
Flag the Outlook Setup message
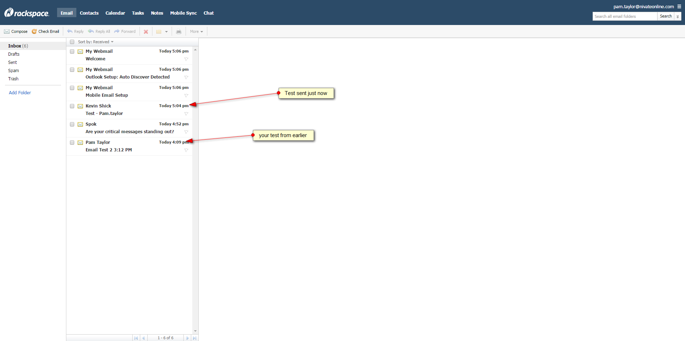coord(186,77)
